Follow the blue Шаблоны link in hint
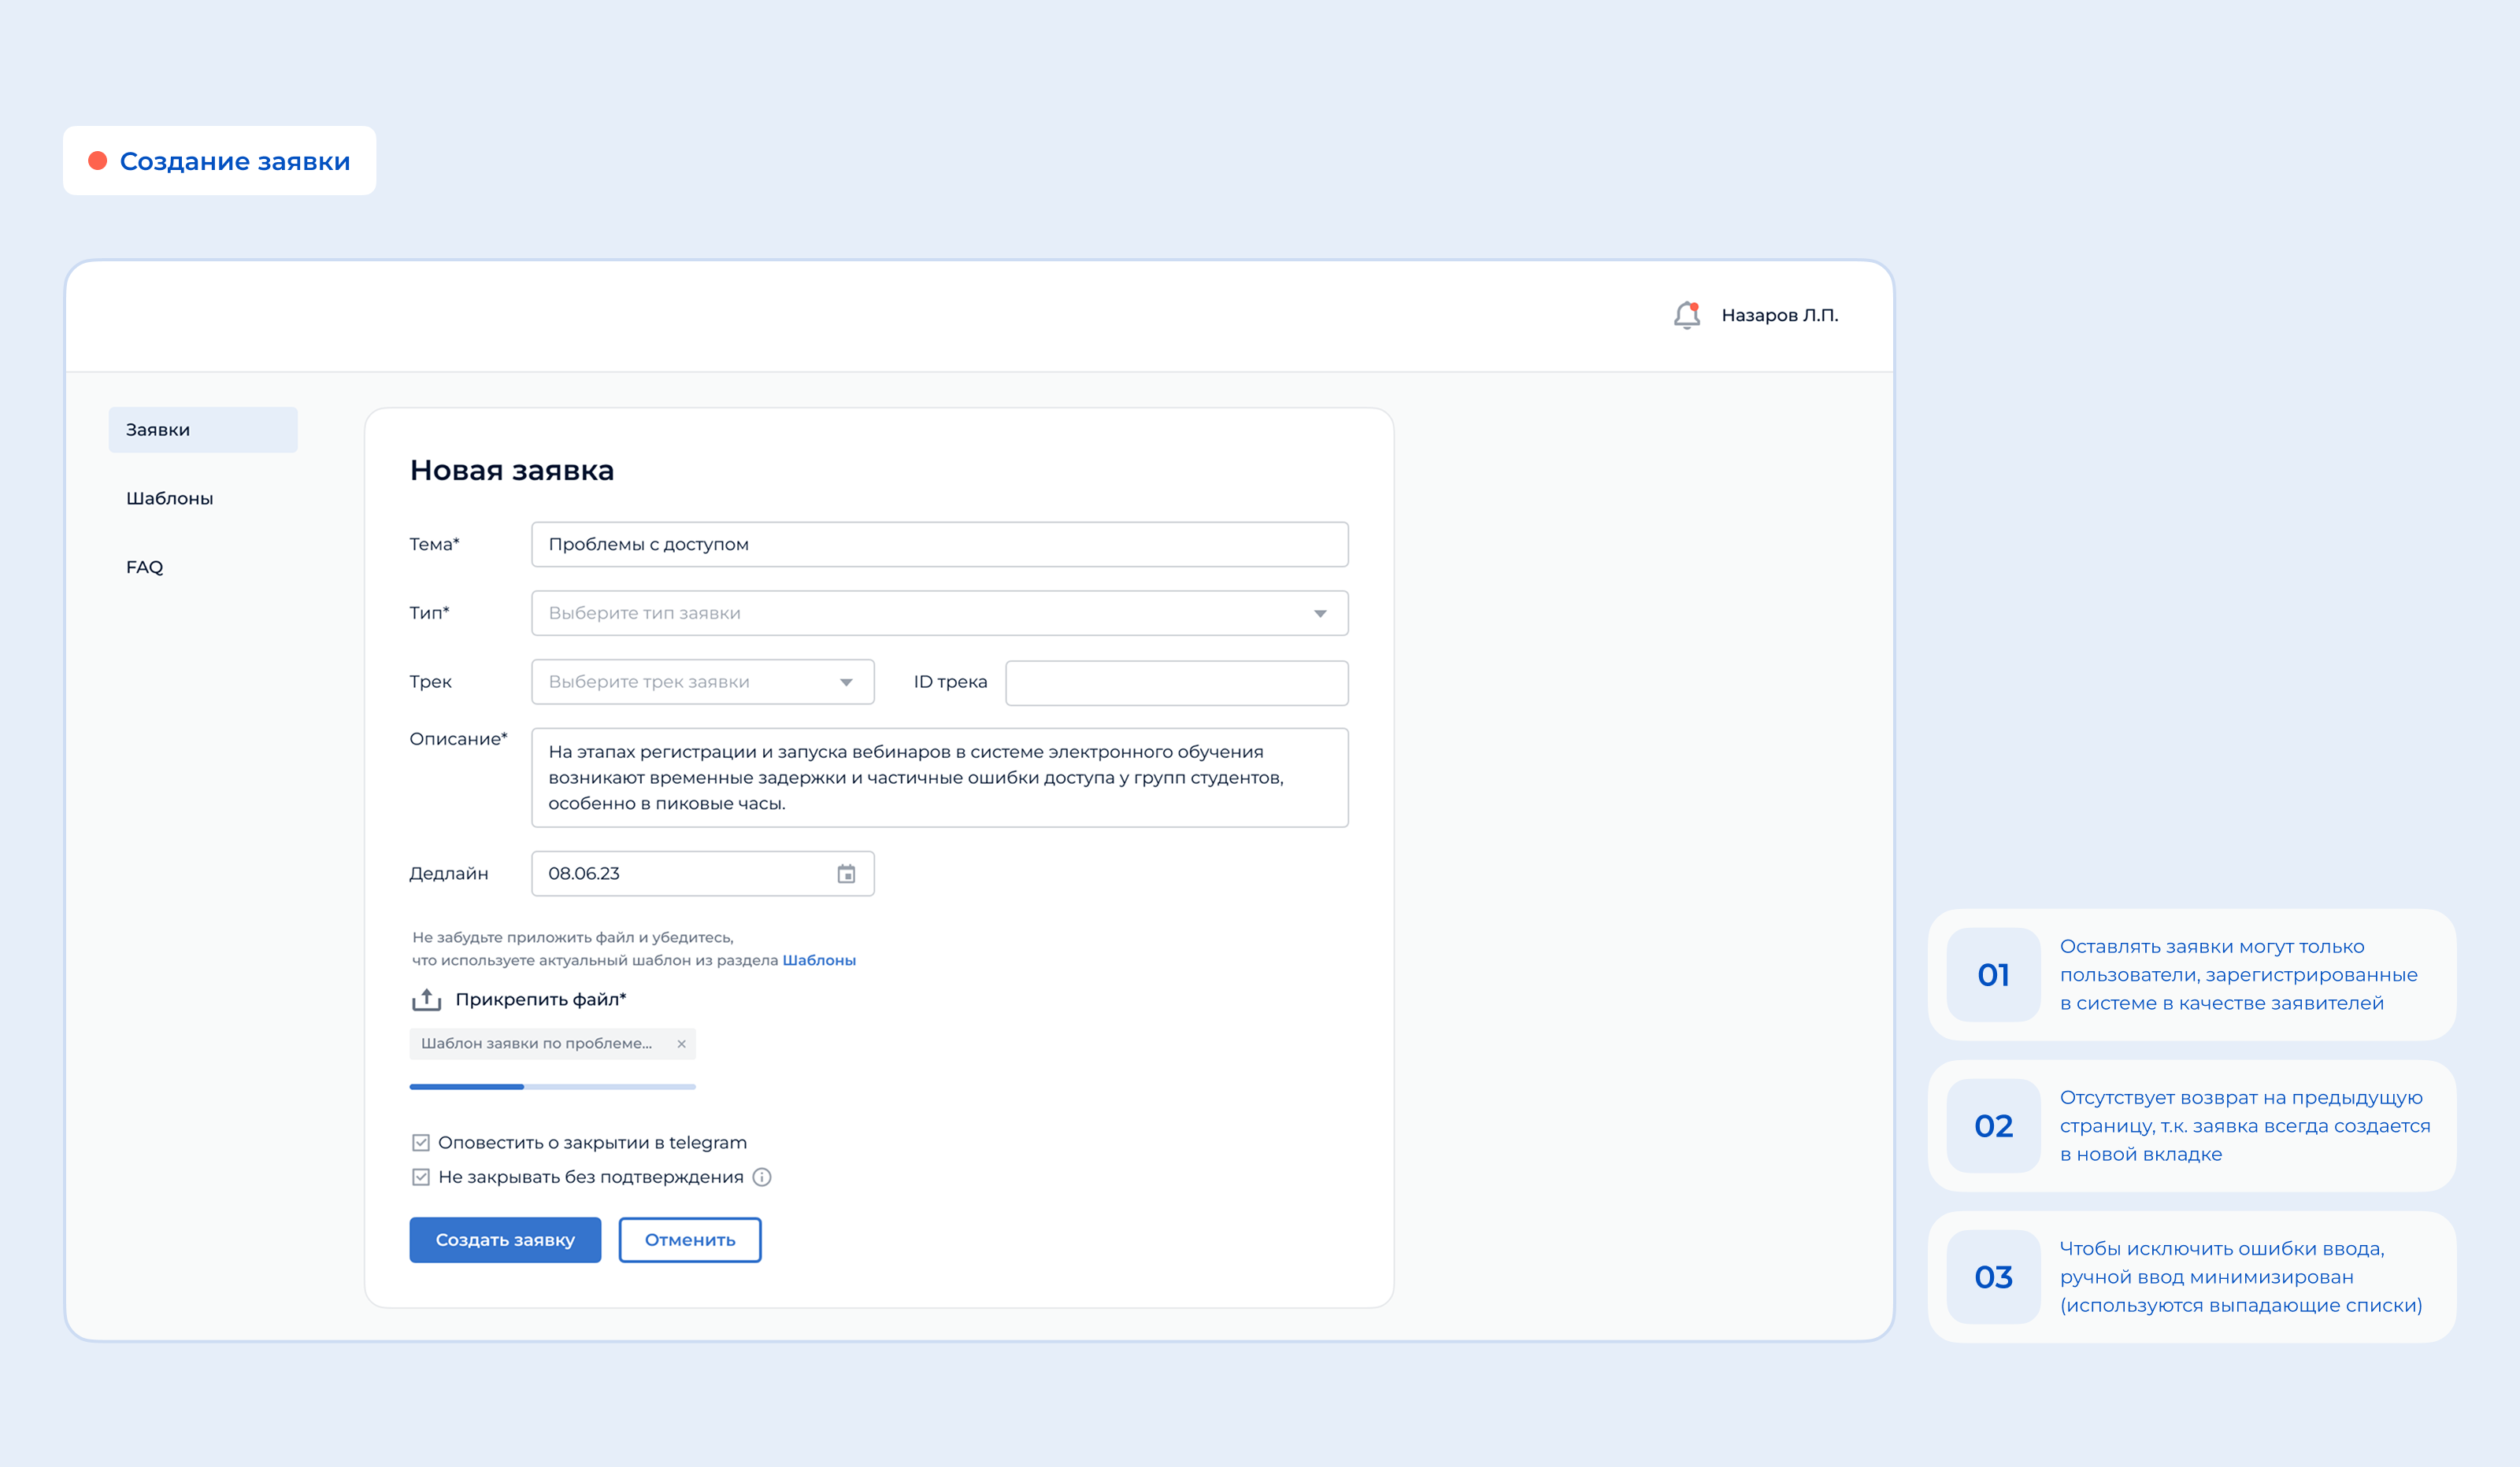This screenshot has width=2520, height=1467. tap(818, 959)
